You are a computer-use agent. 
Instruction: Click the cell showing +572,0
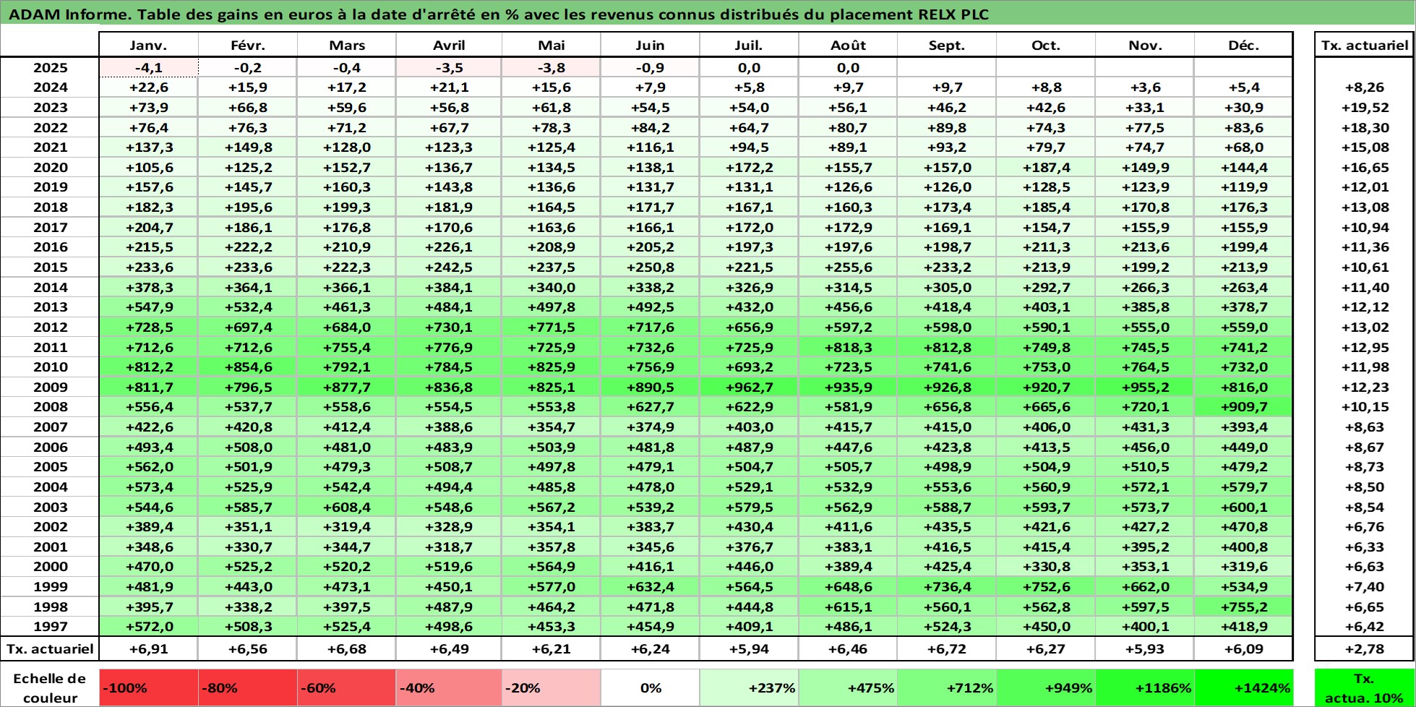click(148, 626)
